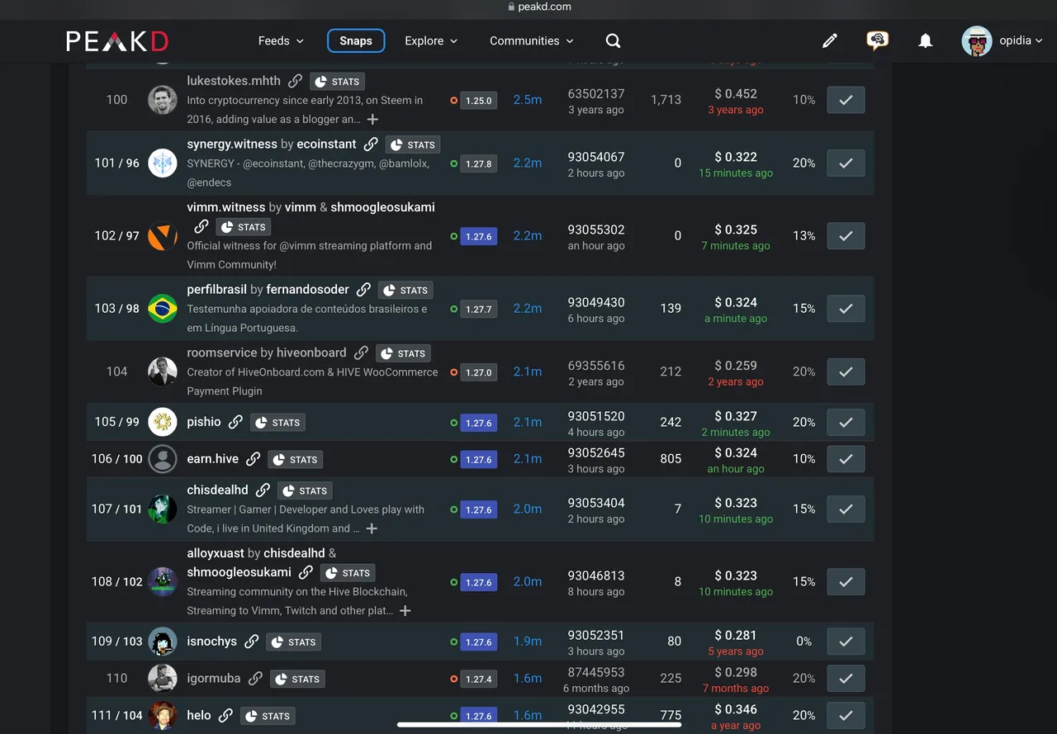
Task: Toggle vote checkmark for earn.hive
Action: (846, 459)
